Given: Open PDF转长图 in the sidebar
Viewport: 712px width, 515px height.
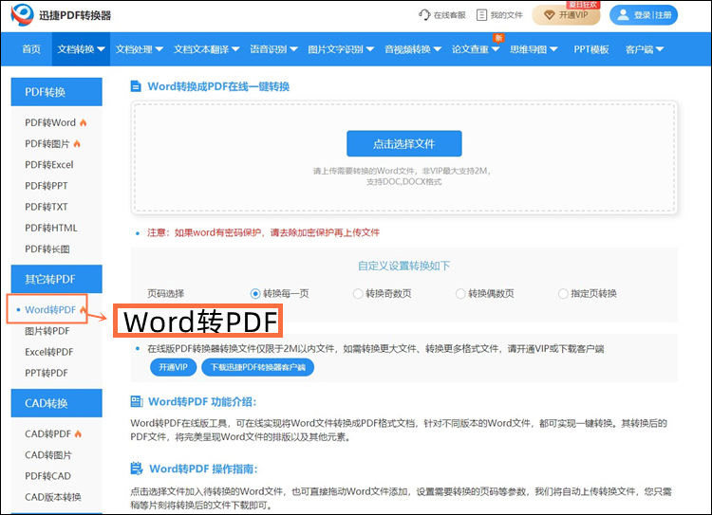Looking at the screenshot, I should coord(47,249).
